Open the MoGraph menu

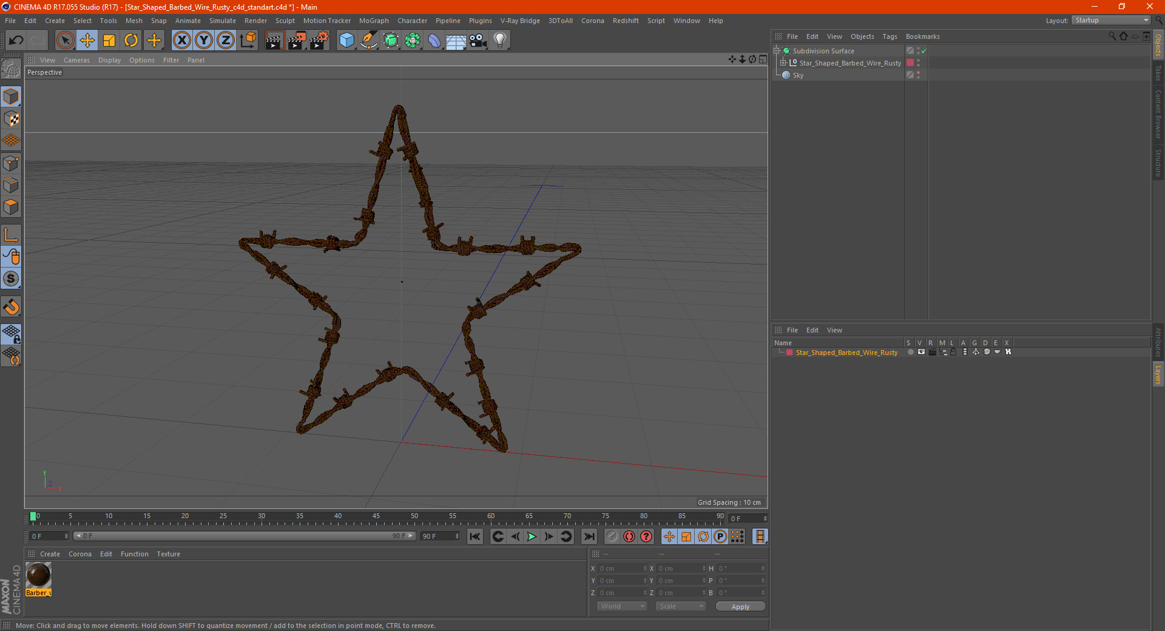pos(374,21)
